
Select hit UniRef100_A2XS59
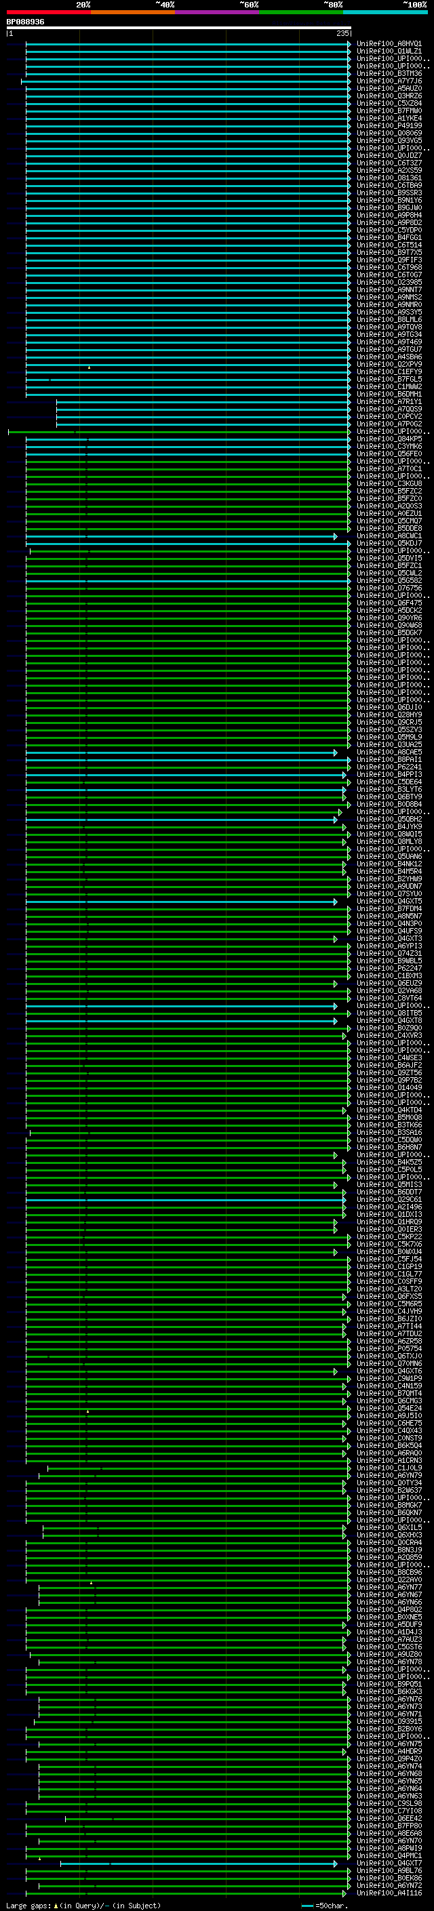(x=389, y=171)
